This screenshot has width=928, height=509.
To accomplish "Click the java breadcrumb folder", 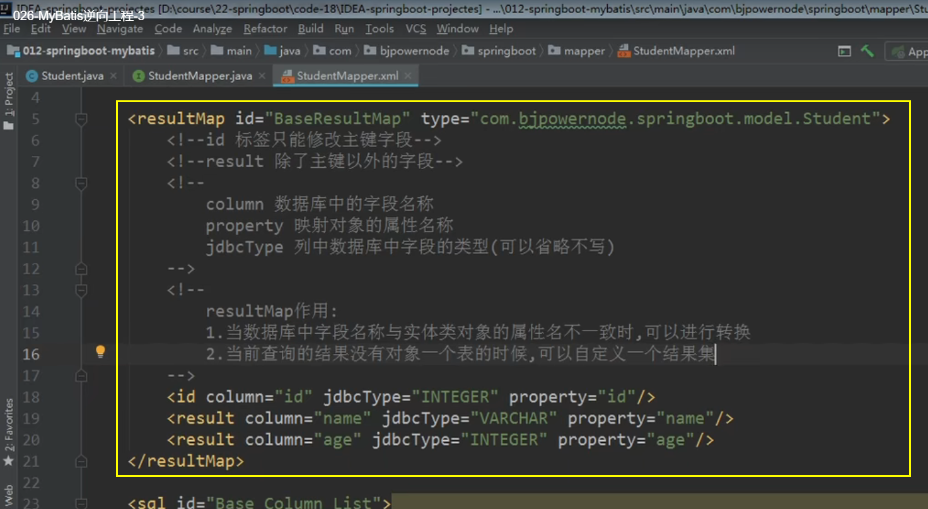I will pyautogui.click(x=282, y=51).
